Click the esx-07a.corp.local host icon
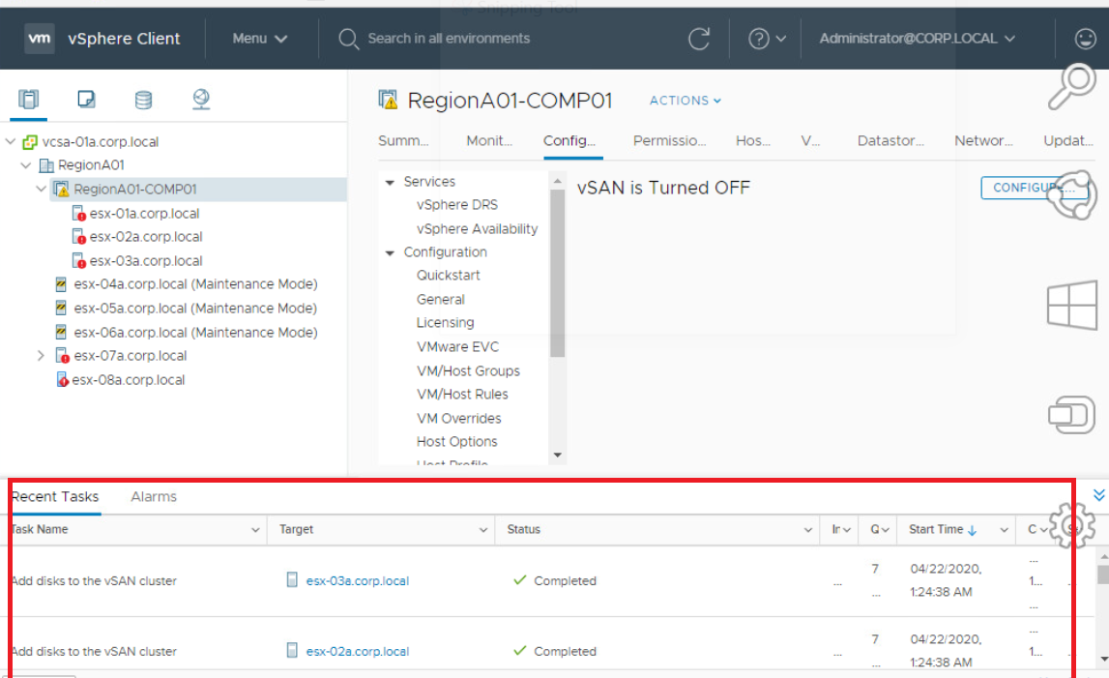This screenshot has width=1109, height=678. pos(62,356)
